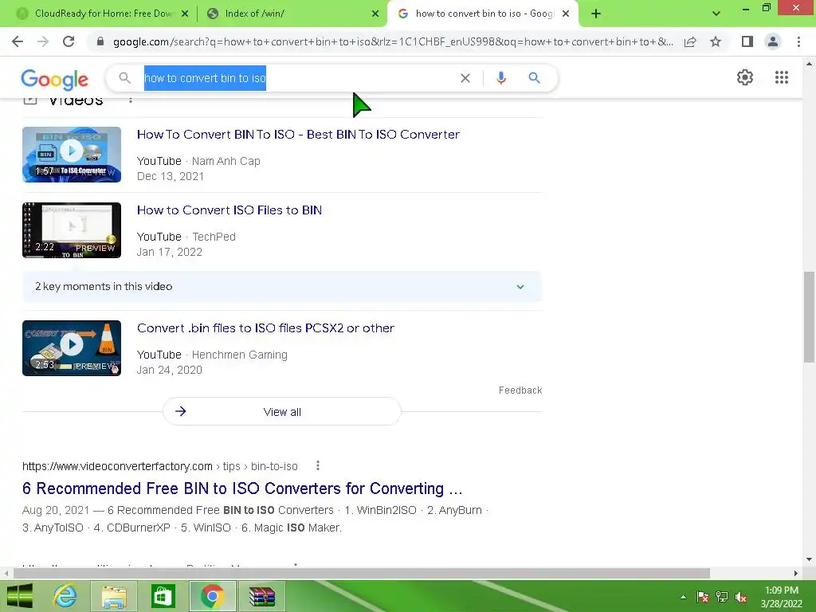The width and height of the screenshot is (816, 612).
Task: Click View all videos button
Action: (x=282, y=412)
